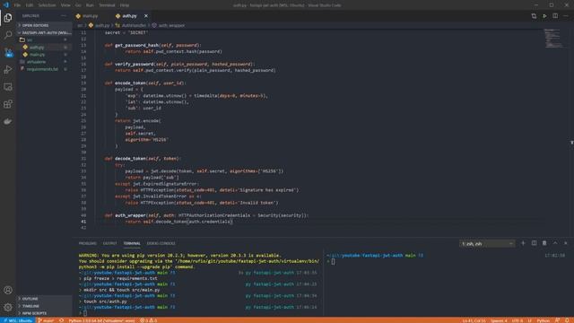This screenshot has height=323, width=574.
Task: Open errors and warnings count in status bar
Action: tap(148, 320)
